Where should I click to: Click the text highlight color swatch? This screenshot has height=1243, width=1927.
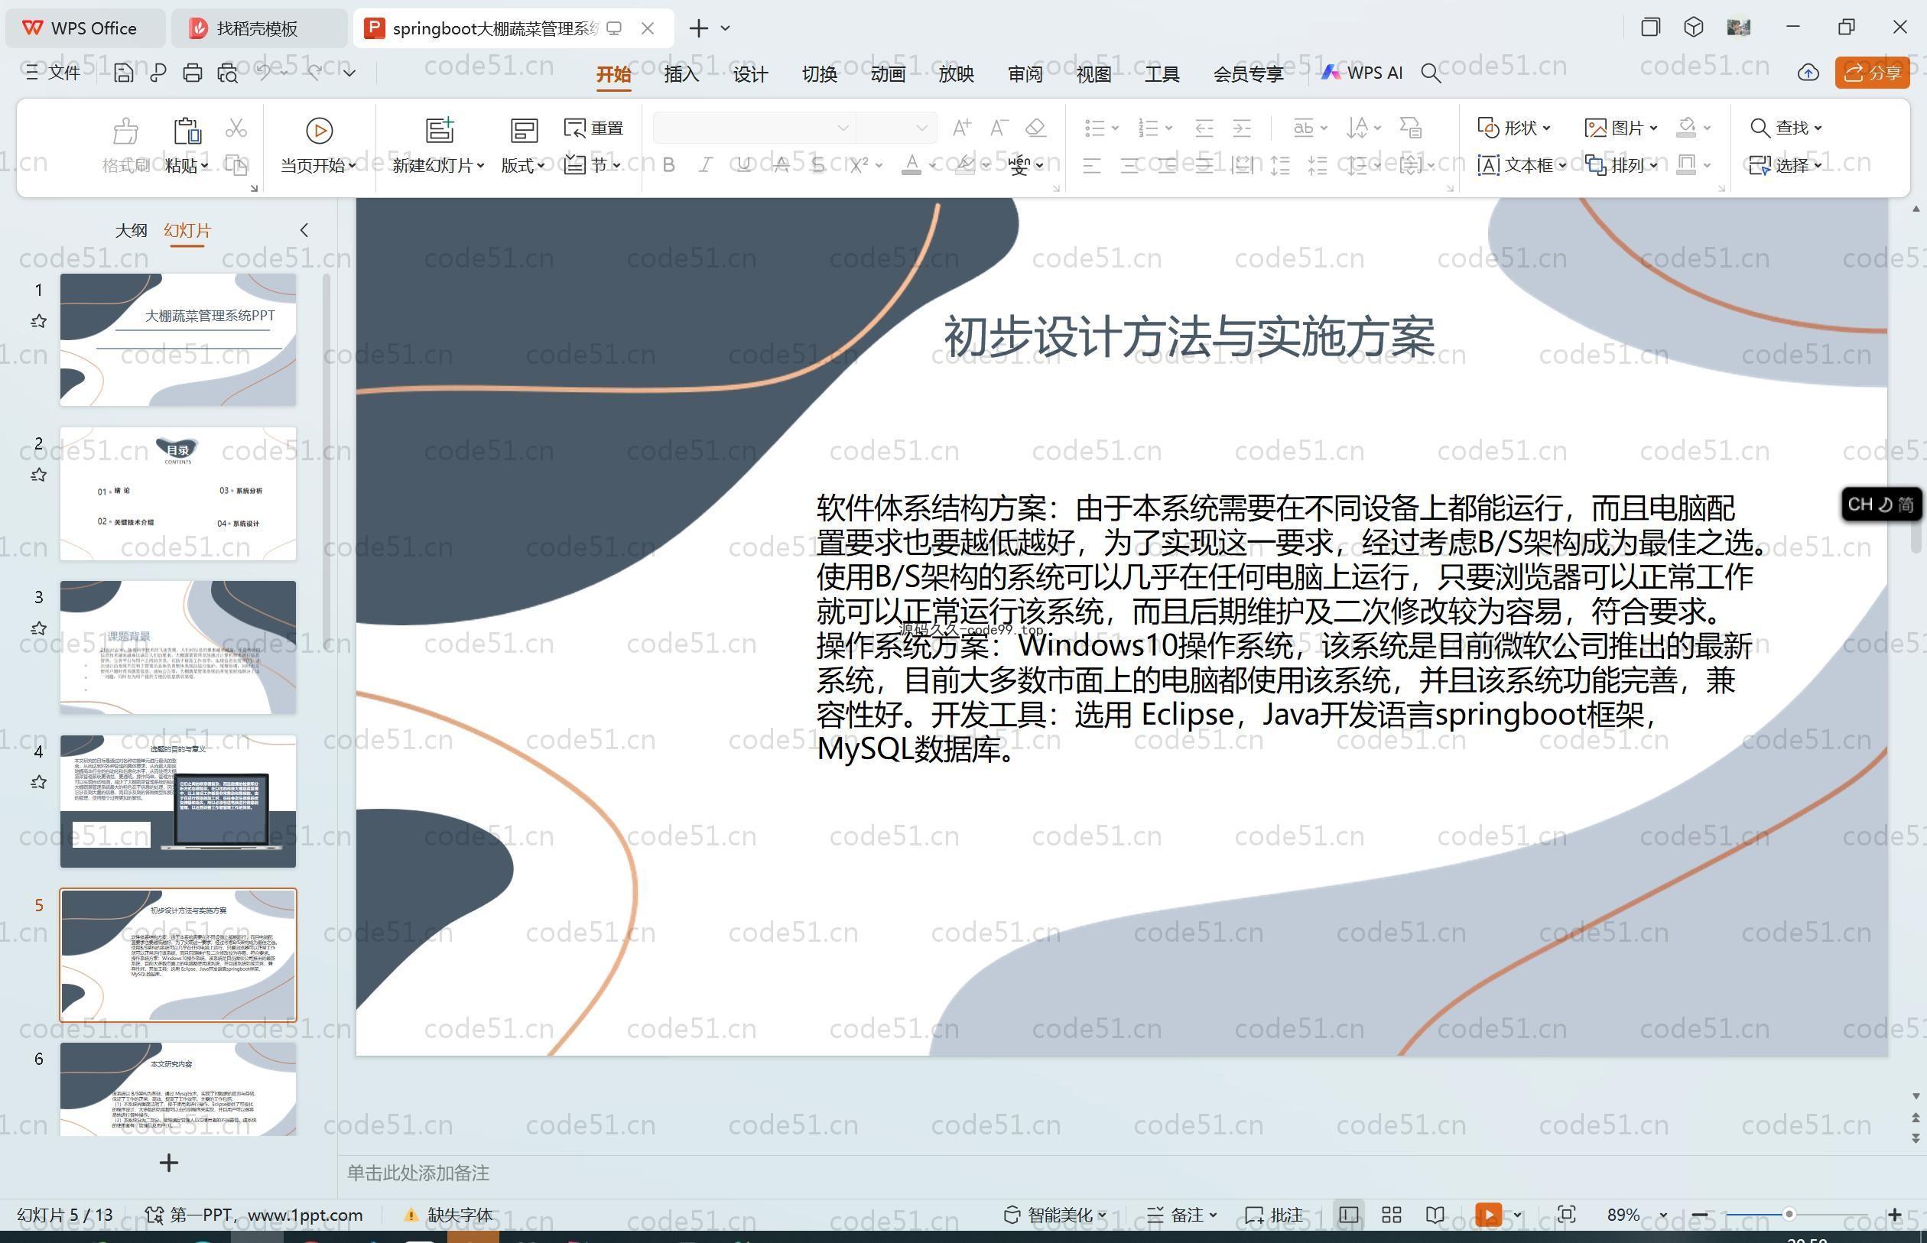click(x=964, y=164)
